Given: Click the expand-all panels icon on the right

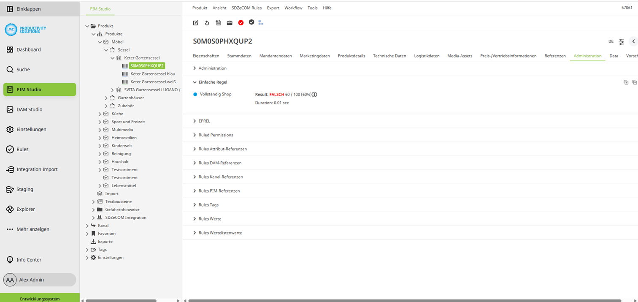Looking at the screenshot, I should [626, 82].
